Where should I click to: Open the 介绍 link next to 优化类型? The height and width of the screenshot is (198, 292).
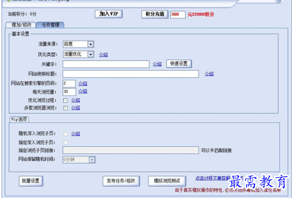(103, 55)
